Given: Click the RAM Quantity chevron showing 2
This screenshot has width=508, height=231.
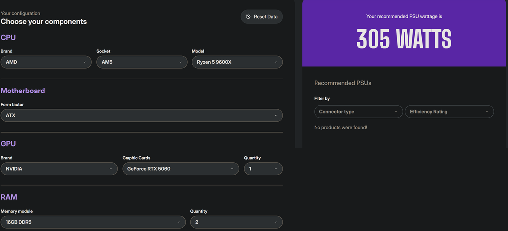Looking at the screenshot, I should click(x=276, y=222).
